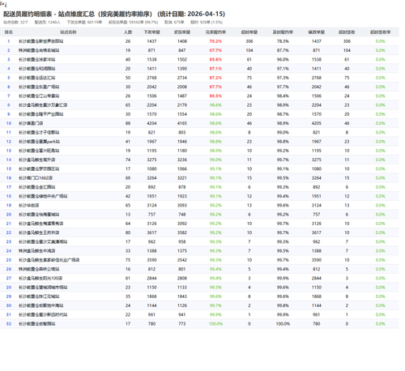This screenshot has width=405, height=371.
Task: Click the 妥投总单量 59342单 summary
Action: 134,22
